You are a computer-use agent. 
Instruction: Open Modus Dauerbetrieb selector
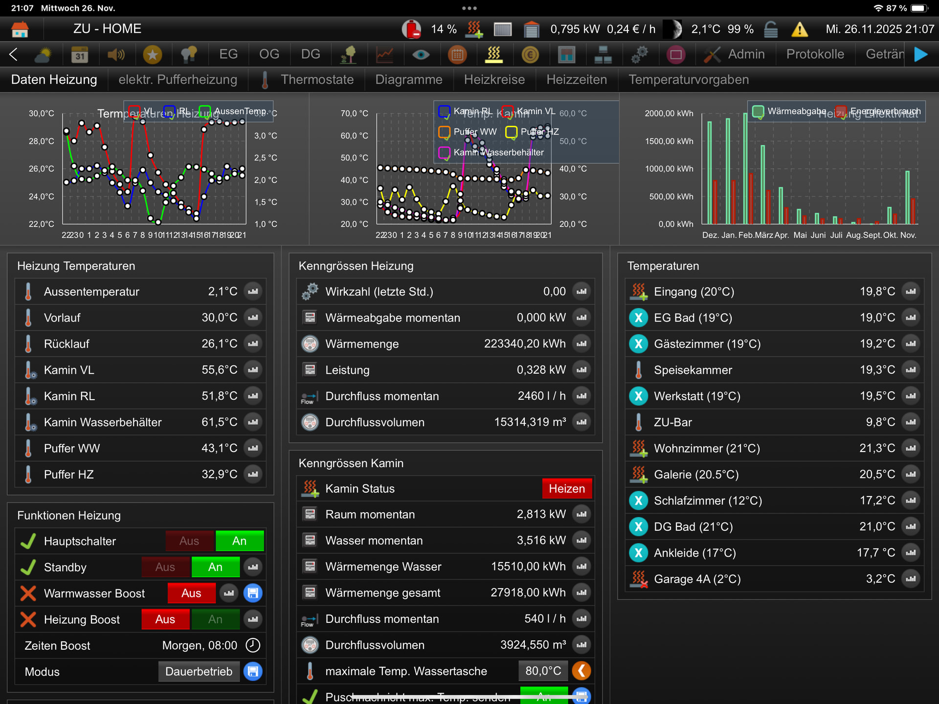pos(199,672)
